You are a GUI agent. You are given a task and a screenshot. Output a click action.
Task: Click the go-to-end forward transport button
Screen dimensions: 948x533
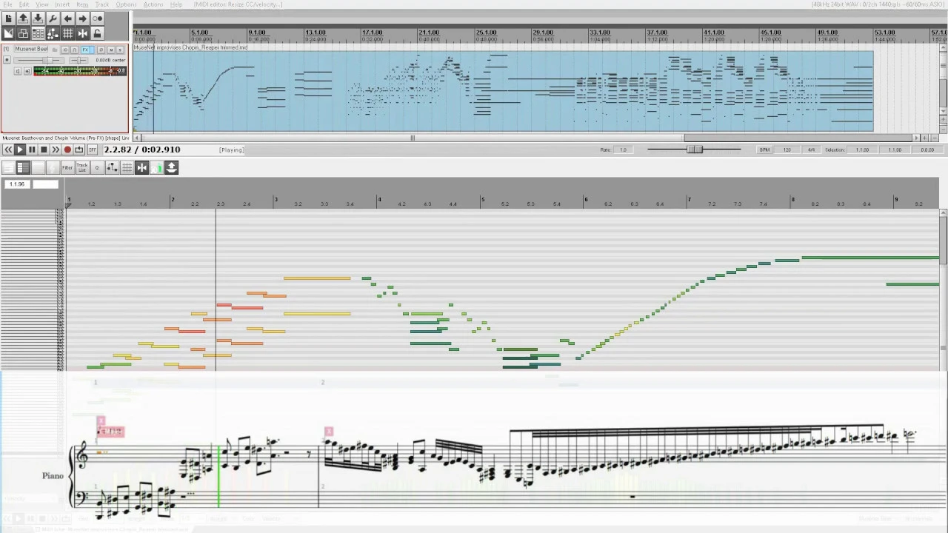(x=56, y=150)
